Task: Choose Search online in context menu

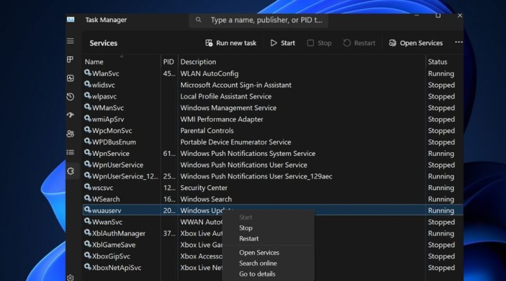Action: click(x=258, y=263)
